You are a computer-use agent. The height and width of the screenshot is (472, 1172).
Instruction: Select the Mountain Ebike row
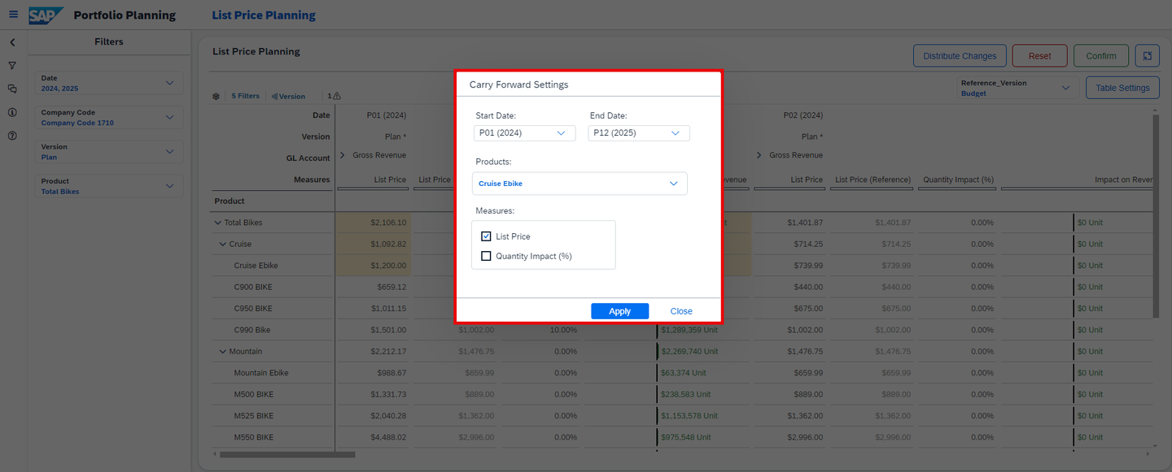tap(261, 373)
